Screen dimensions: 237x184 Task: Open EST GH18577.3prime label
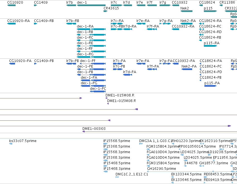pyautogui.click(x=214, y=163)
